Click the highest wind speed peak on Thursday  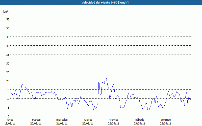[x=106, y=78]
